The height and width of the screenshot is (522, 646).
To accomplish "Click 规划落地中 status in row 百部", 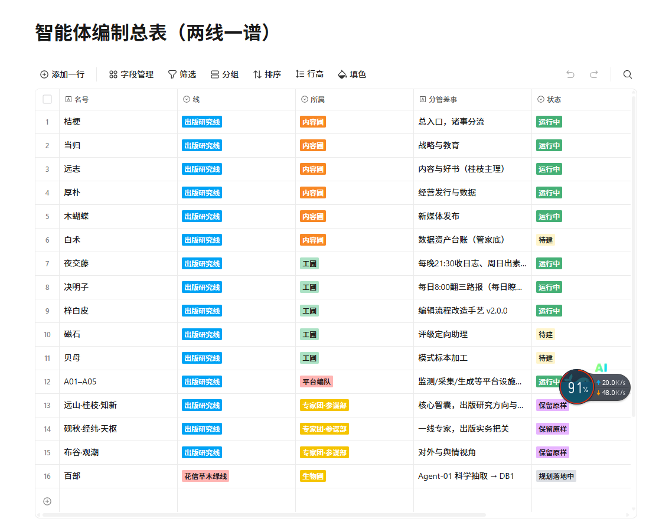I will point(556,477).
